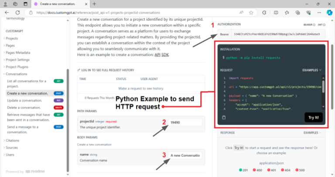Select the 201 response example
The height and width of the screenshot is (177, 335).
click(x=243, y=170)
